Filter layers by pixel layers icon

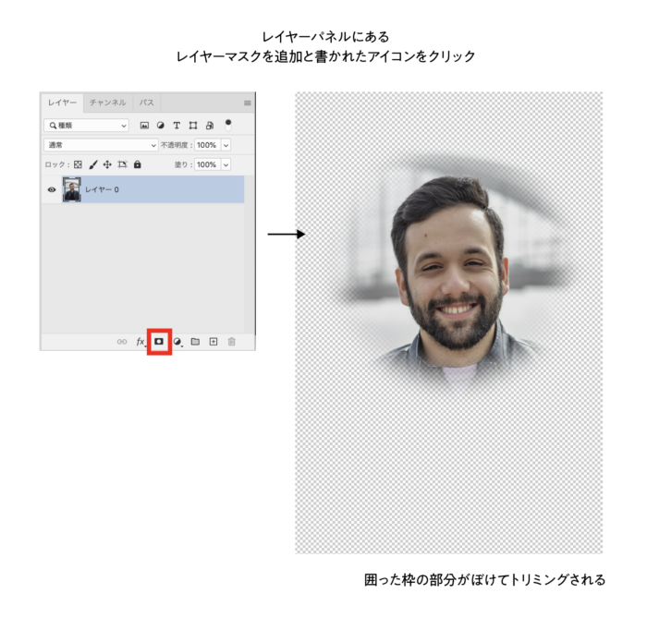[144, 126]
